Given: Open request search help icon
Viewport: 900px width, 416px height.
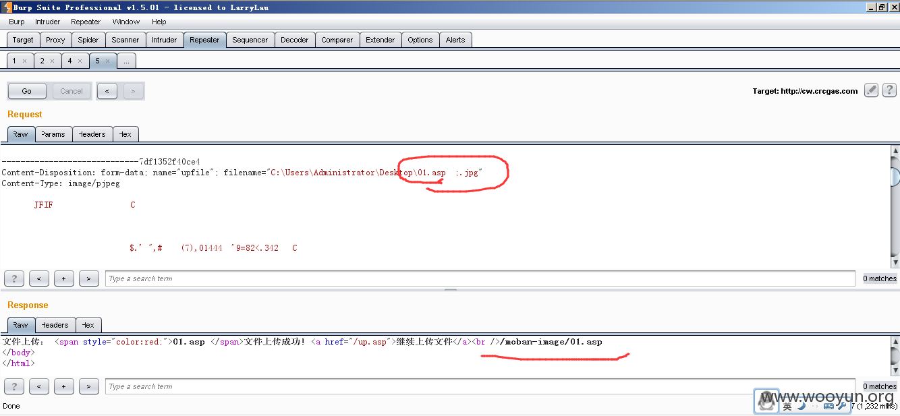Looking at the screenshot, I should tap(14, 278).
